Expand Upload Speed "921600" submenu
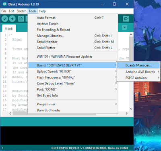 coord(73,71)
